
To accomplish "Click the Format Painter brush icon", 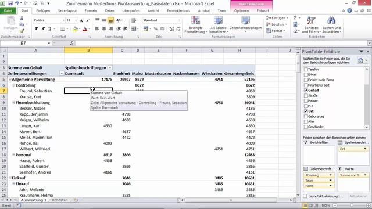I will click(x=22, y=31).
